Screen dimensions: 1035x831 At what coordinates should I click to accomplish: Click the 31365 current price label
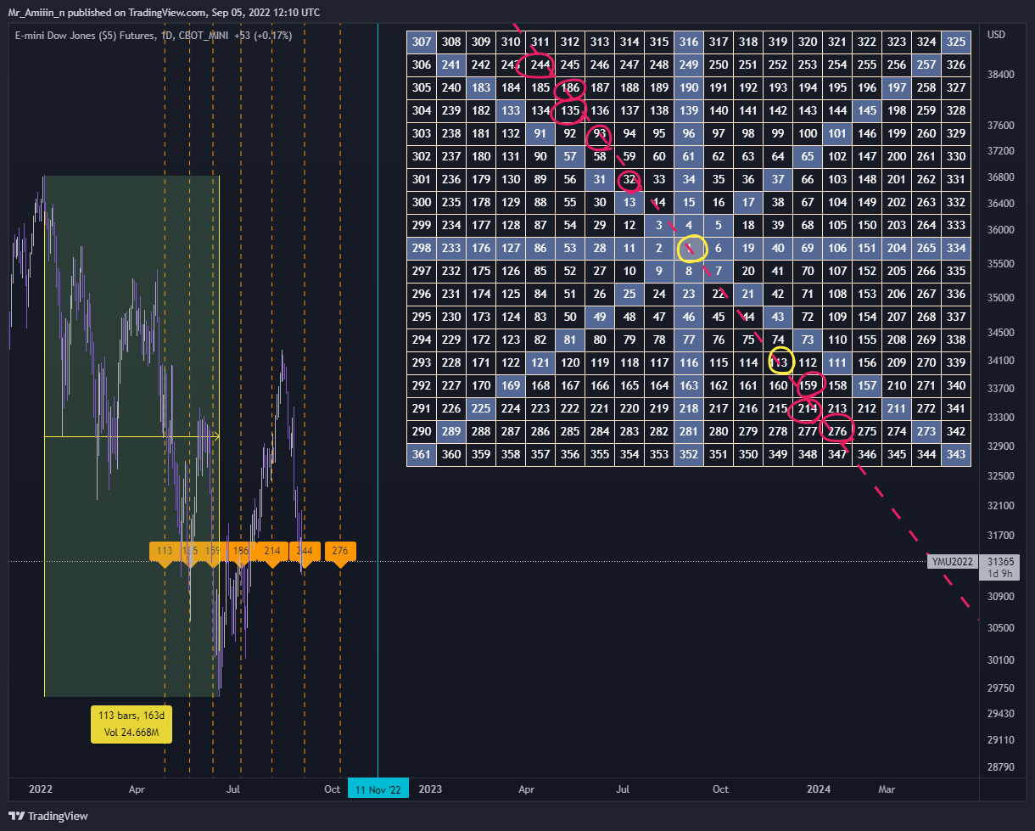point(1001,561)
